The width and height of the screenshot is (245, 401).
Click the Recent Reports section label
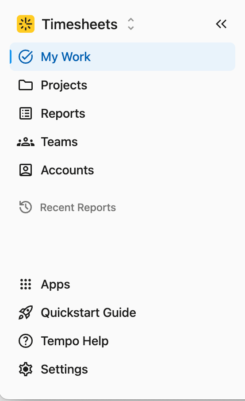point(78,208)
